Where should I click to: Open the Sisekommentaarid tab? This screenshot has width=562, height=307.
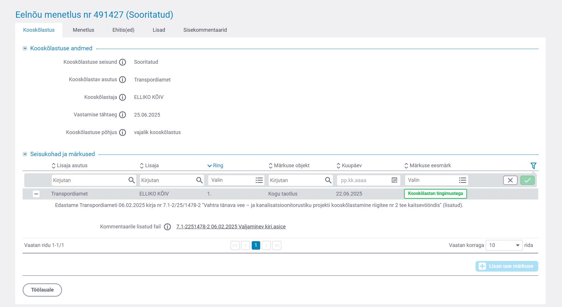205,30
